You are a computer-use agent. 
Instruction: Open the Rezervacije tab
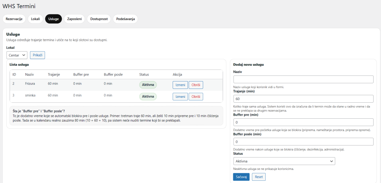[x=14, y=19]
